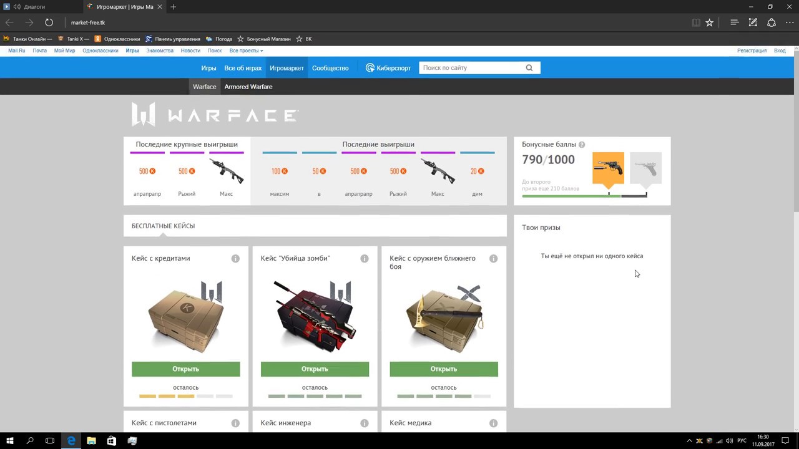
Task: Open the Киберспорт section
Action: 388,68
